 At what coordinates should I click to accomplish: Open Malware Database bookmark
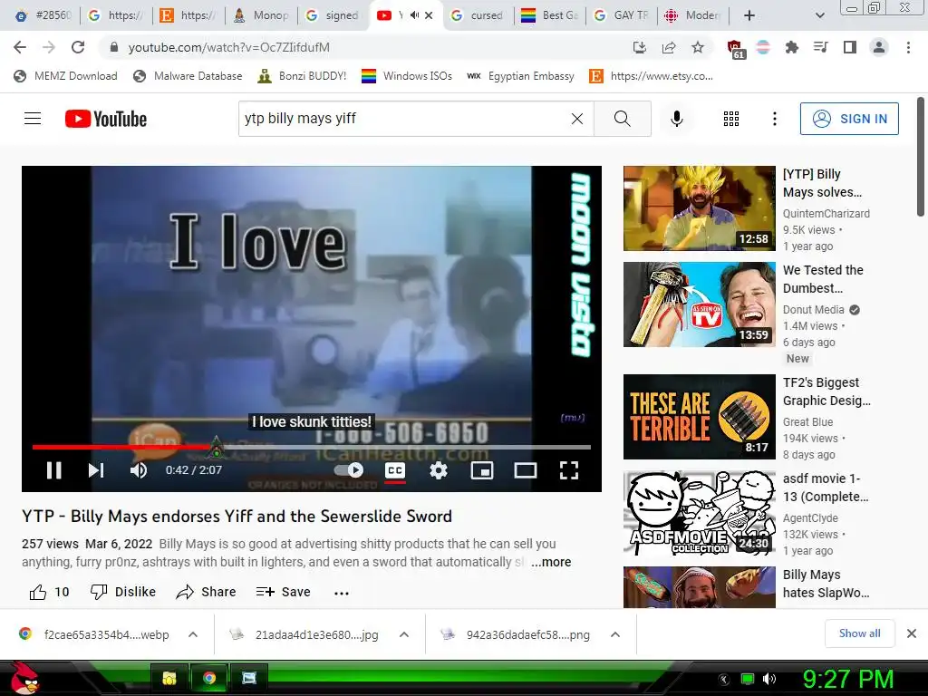tap(188, 76)
